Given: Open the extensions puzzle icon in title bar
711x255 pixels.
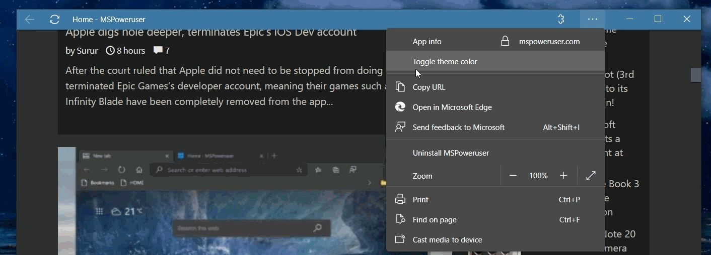Looking at the screenshot, I should tap(560, 20).
